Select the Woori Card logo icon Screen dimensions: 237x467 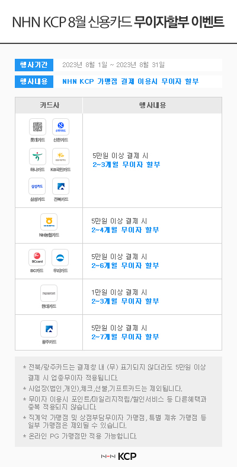[x=60, y=258]
